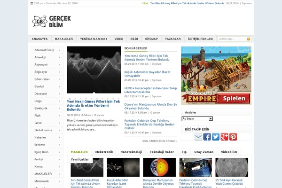Switch to the Nanoteknoloji tab
The width and height of the screenshot is (282, 188).
(131, 152)
